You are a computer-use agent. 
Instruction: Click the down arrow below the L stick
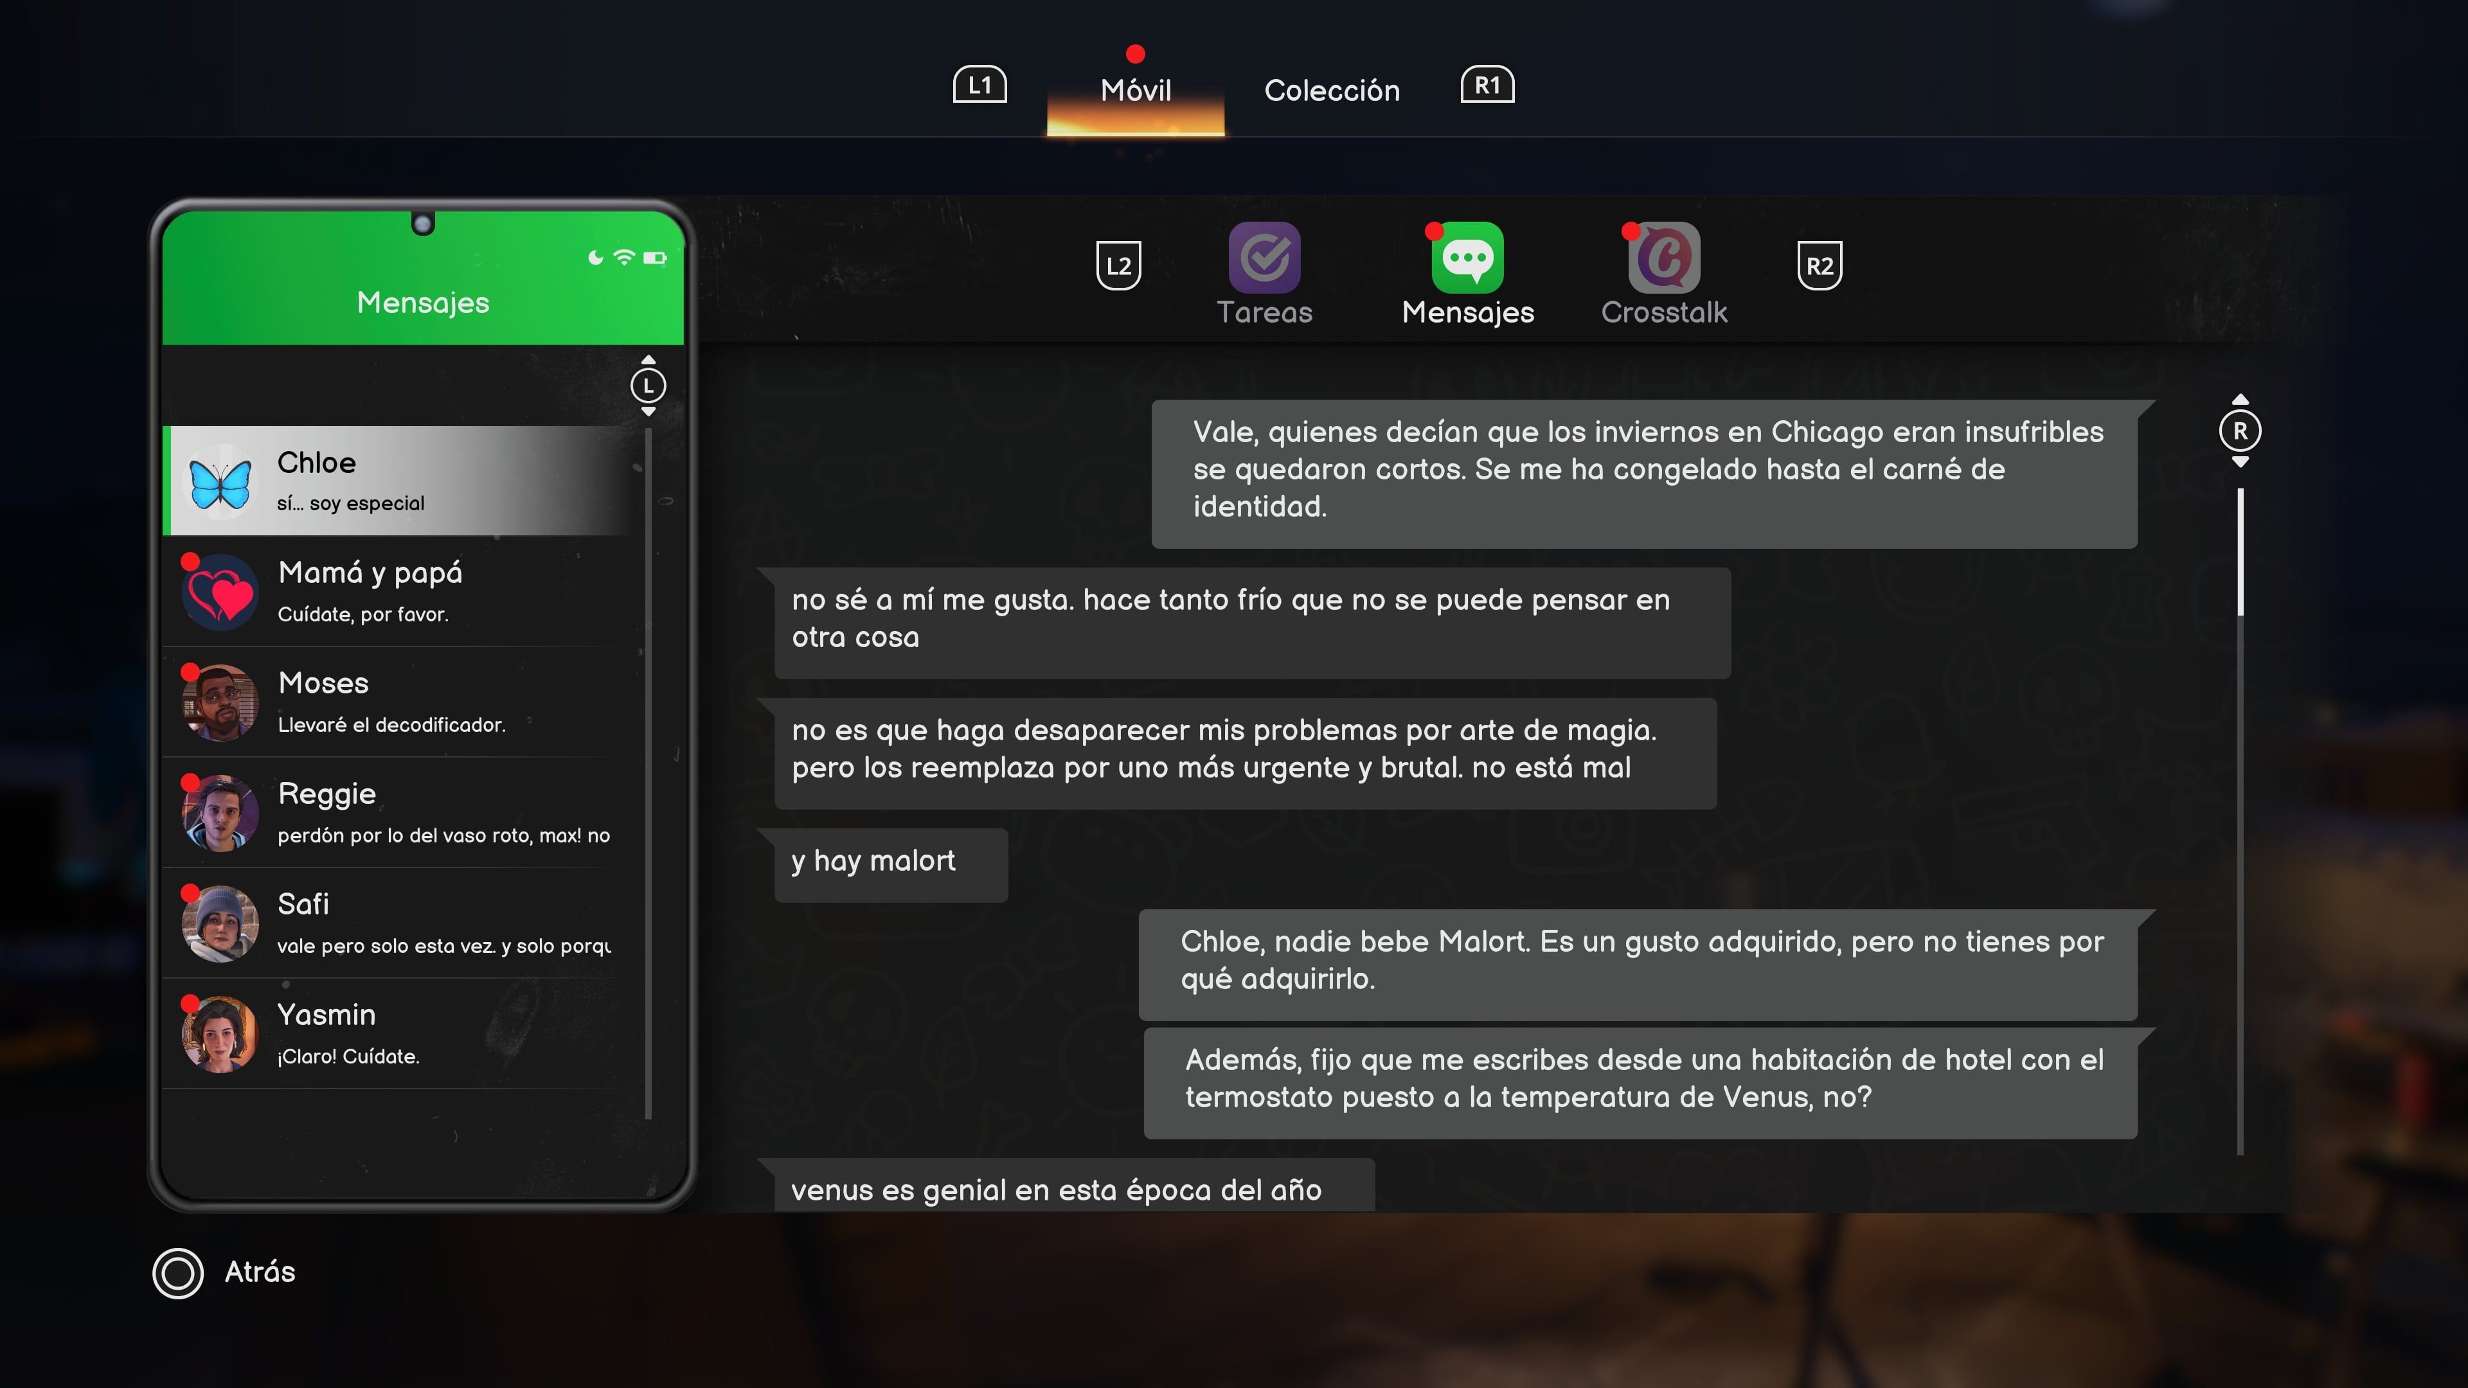point(648,412)
